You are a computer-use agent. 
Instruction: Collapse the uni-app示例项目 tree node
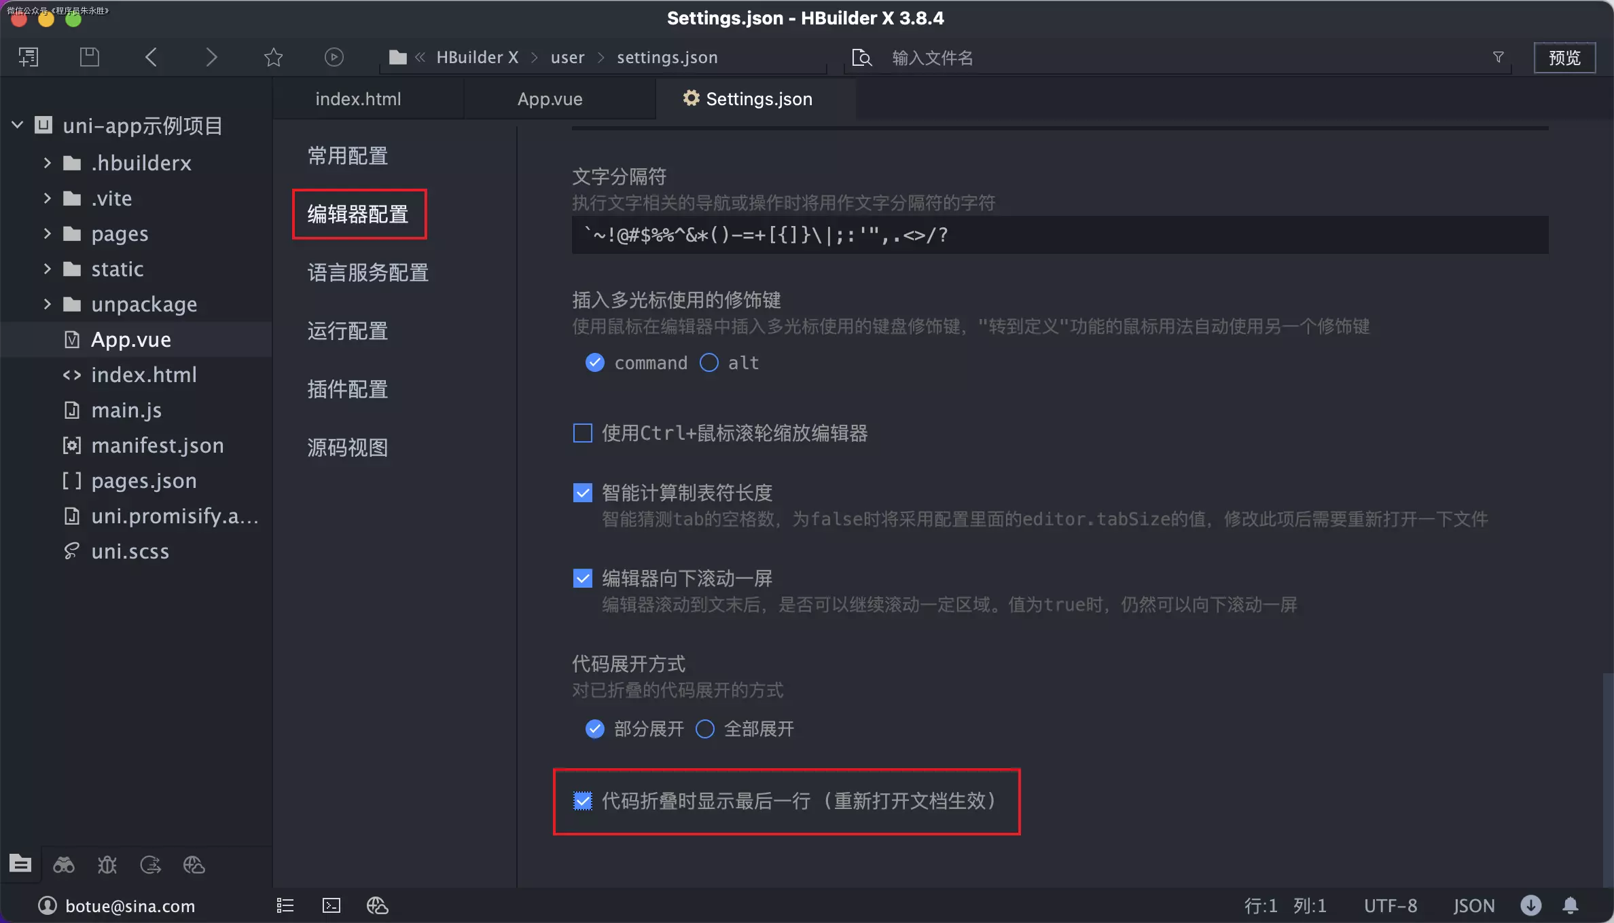click(17, 124)
